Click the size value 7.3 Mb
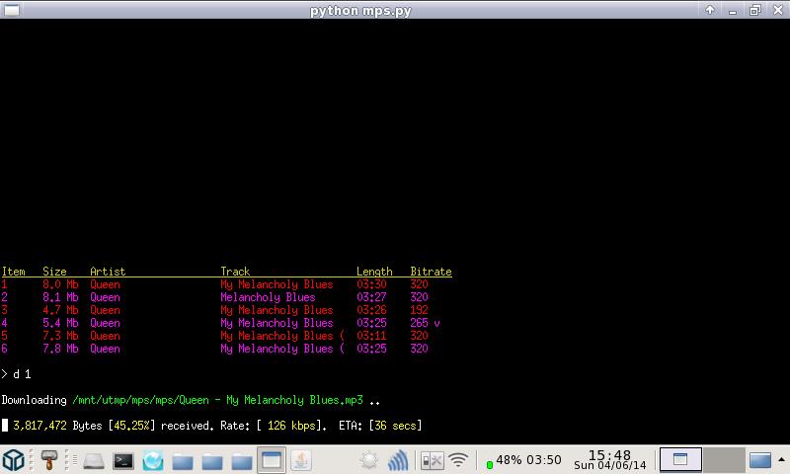The image size is (790, 474). click(60, 336)
